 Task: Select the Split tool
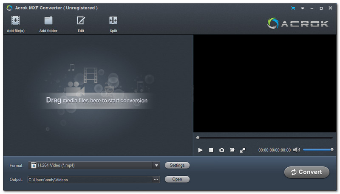[x=113, y=20]
